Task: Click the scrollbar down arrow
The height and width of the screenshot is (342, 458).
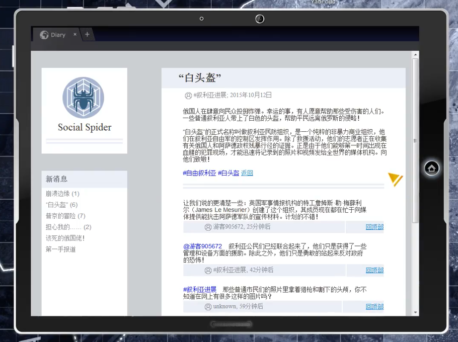Action: [x=415, y=312]
